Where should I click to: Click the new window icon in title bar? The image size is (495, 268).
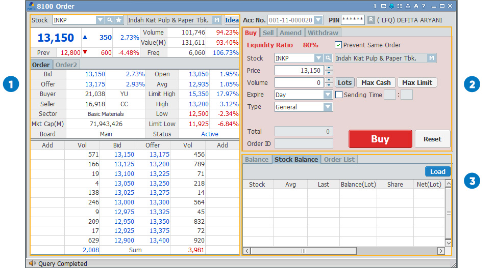[x=384, y=6]
